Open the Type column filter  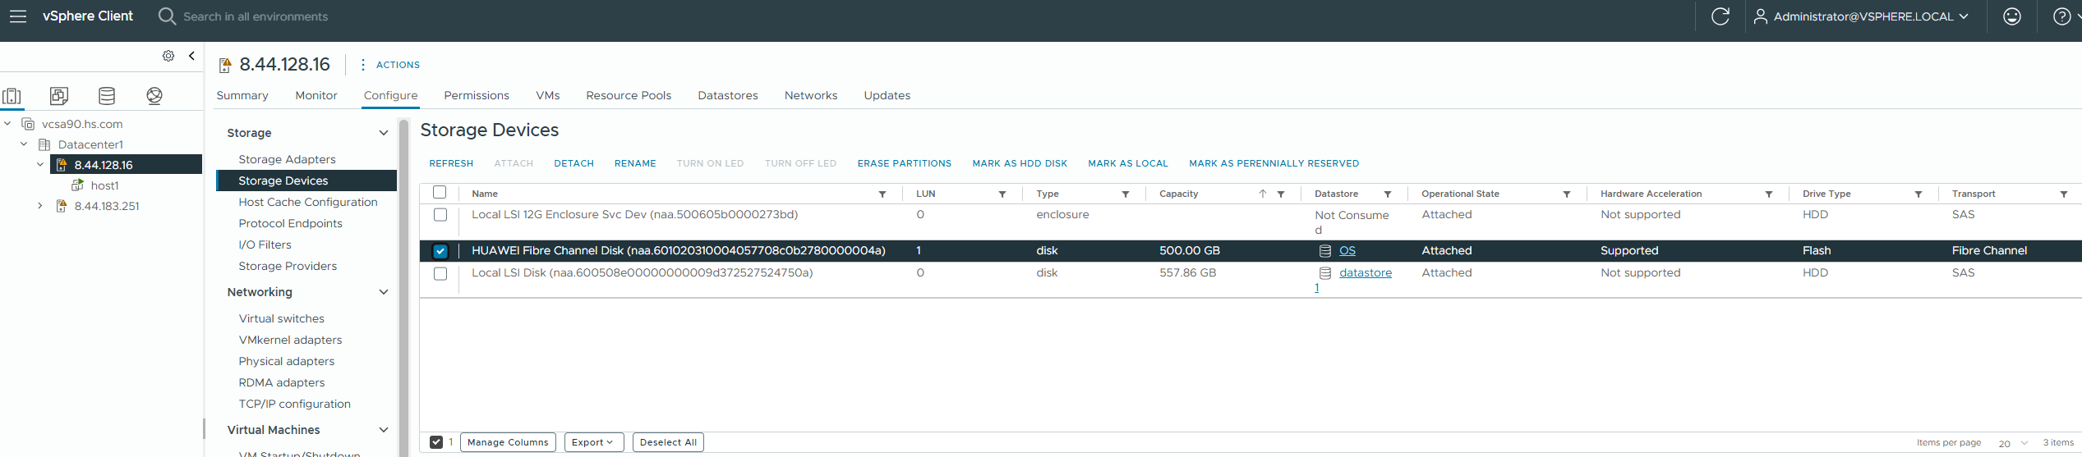pos(1126,194)
